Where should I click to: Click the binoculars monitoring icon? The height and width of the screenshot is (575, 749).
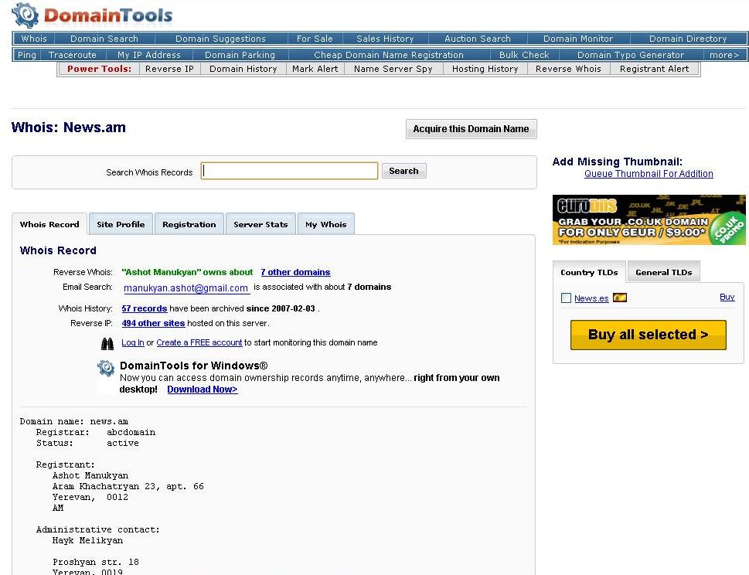coord(107,343)
